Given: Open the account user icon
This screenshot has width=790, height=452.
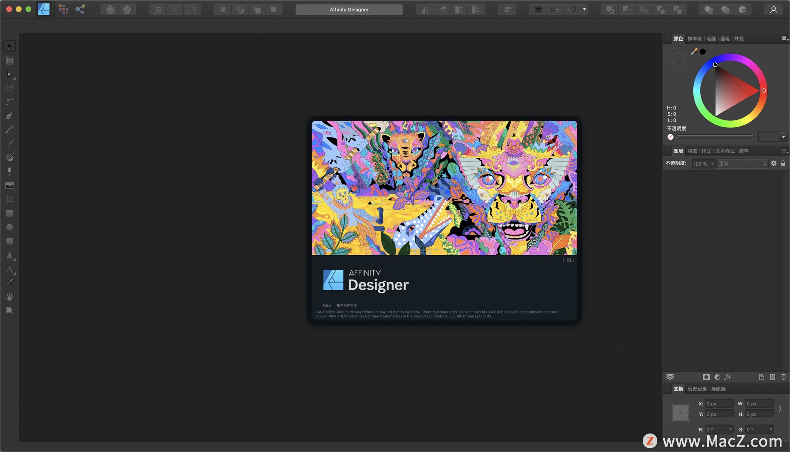Looking at the screenshot, I should 774,9.
